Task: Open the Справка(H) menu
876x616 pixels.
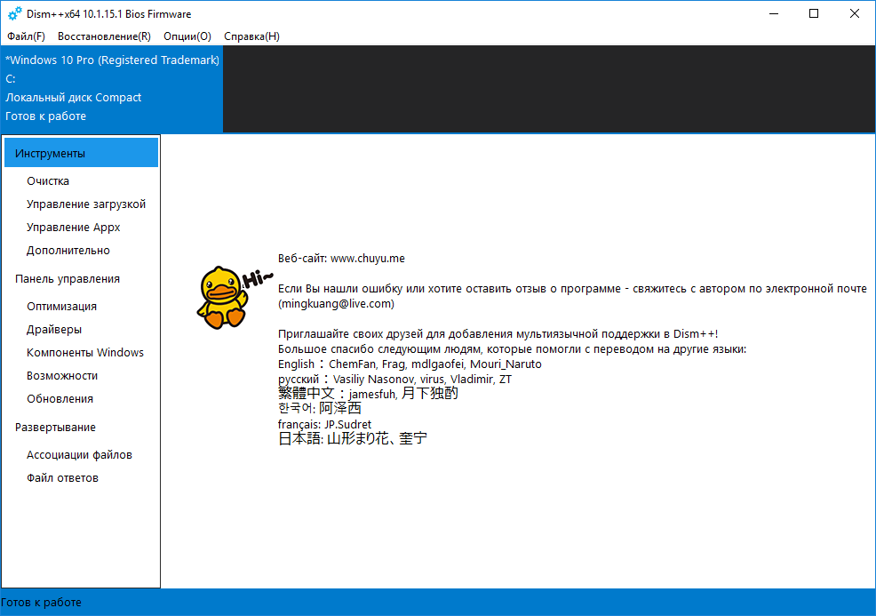Action: tap(251, 36)
